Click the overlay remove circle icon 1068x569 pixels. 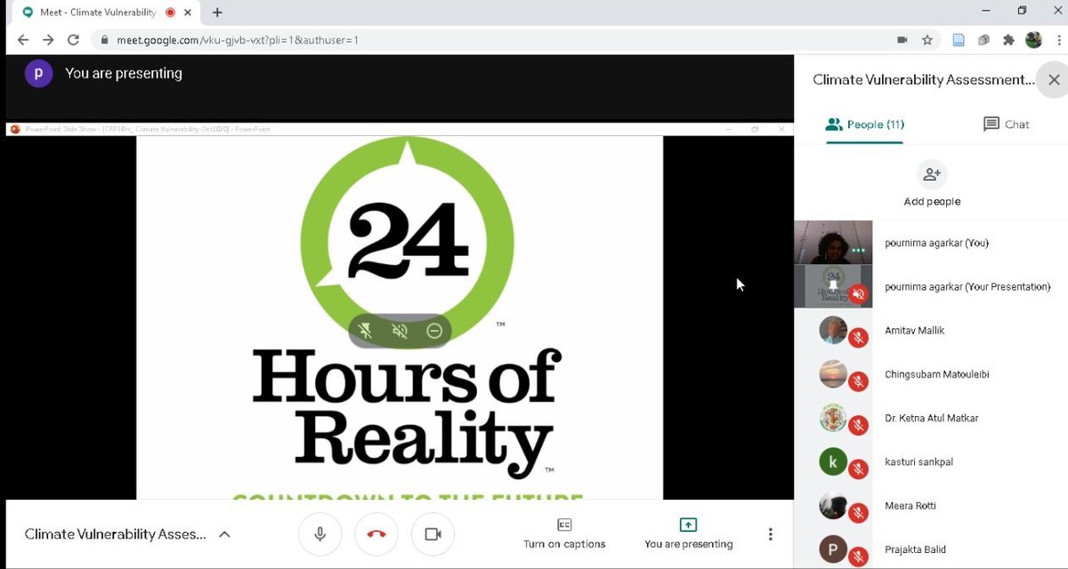coord(434,331)
